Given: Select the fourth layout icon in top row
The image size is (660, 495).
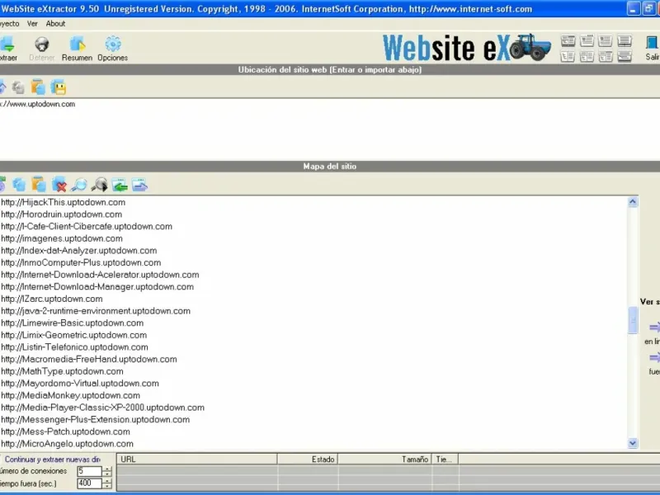Looking at the screenshot, I should pos(625,41).
